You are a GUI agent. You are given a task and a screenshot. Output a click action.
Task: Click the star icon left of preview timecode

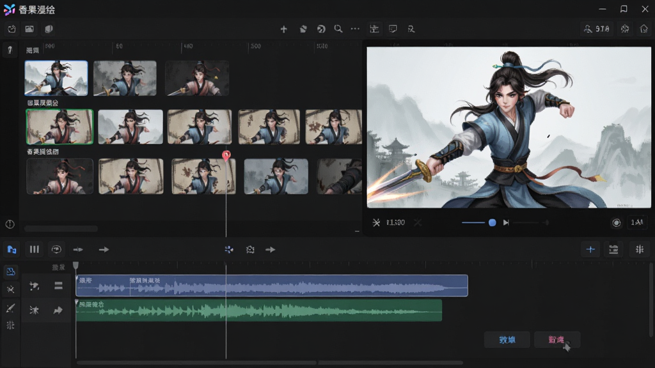click(x=376, y=222)
